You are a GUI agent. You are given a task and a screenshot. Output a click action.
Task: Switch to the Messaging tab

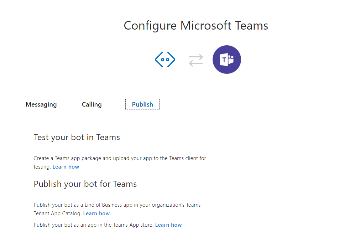[x=41, y=104]
